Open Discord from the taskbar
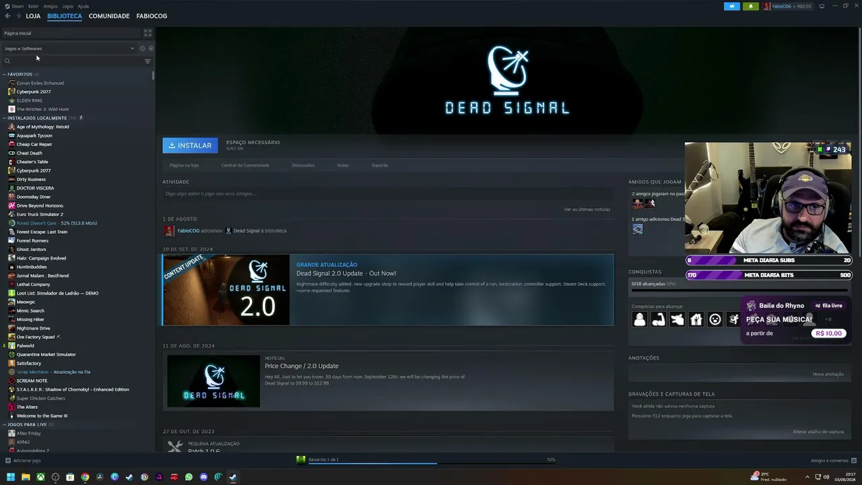862x485 pixels. tap(203, 477)
